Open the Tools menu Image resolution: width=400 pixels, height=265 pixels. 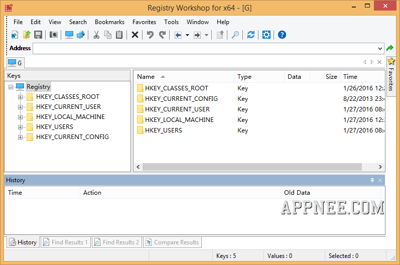171,22
